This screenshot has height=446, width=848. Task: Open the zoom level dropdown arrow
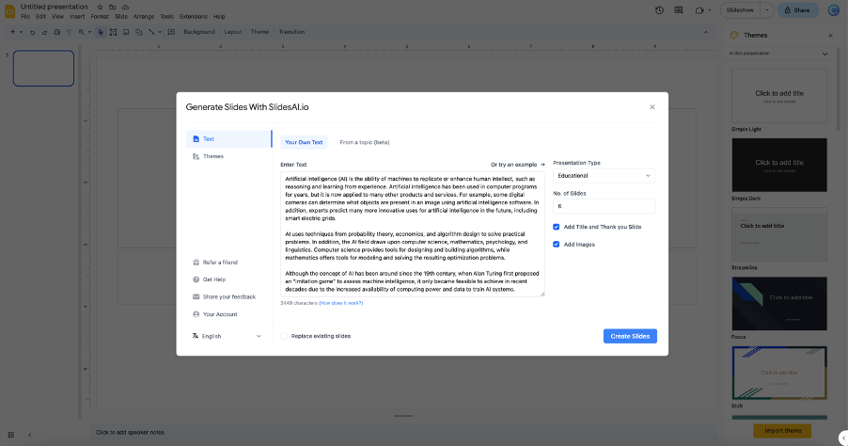point(89,33)
